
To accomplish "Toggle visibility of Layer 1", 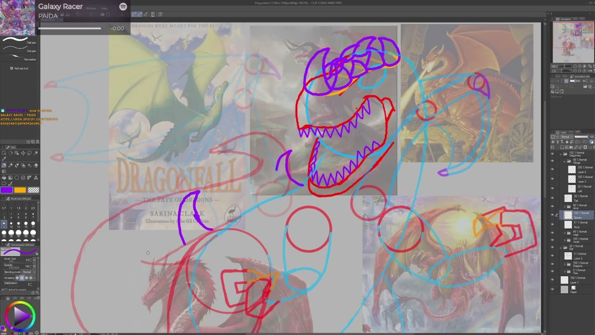I will coord(552,280).
